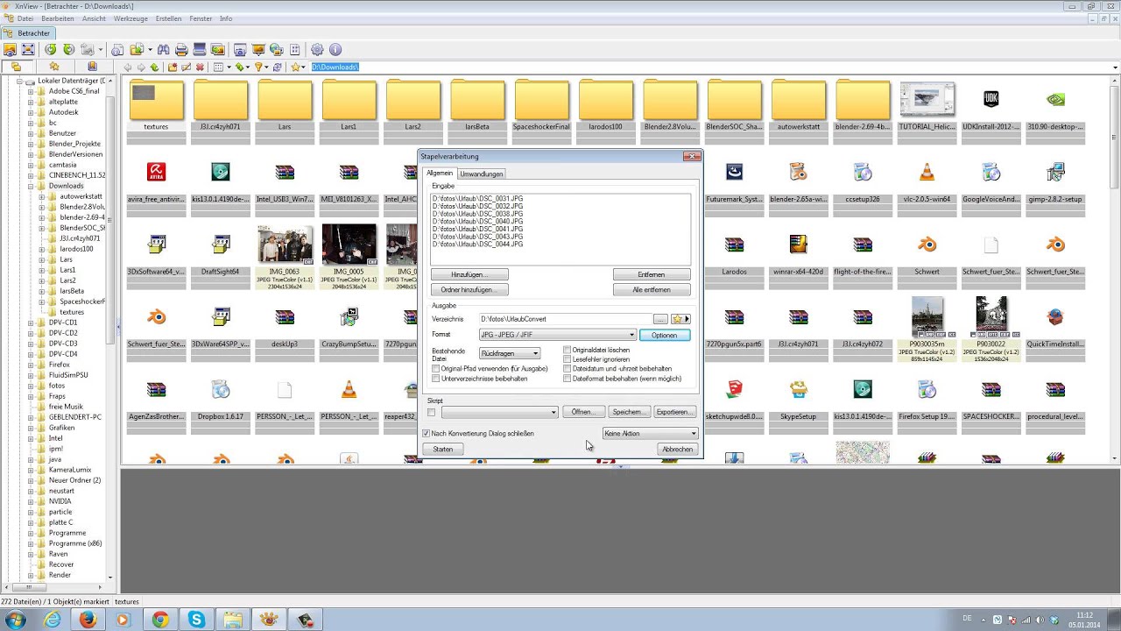1121x631 pixels.
Task: Check 'Original-Pfad verwenden (für Ausgabe)'
Action: 435,369
